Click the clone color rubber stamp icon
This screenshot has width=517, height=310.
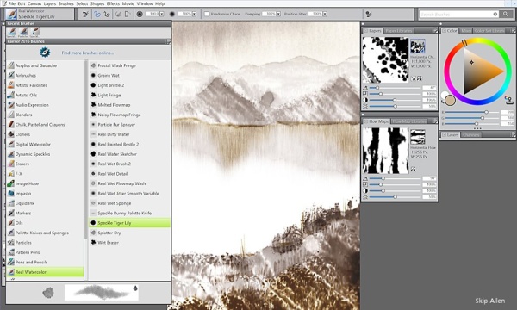pyautogui.click(x=508, y=100)
